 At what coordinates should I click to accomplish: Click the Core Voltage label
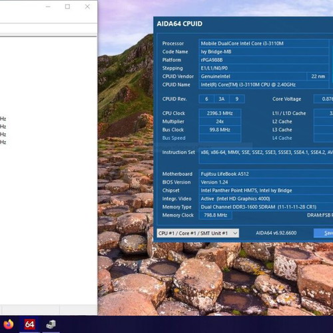click(x=286, y=99)
